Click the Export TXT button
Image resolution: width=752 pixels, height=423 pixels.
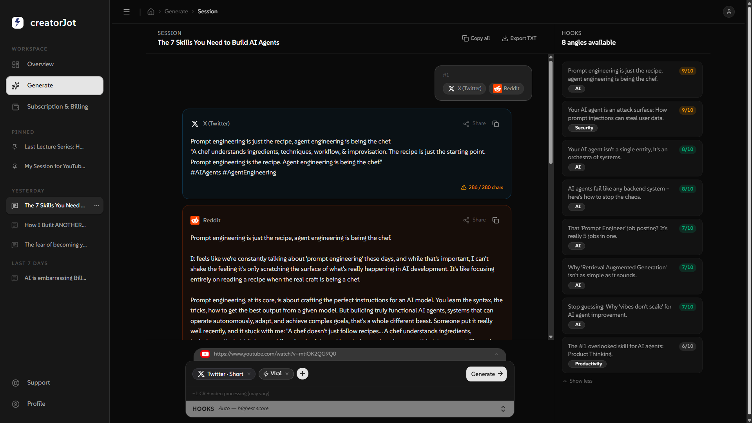pyautogui.click(x=519, y=38)
